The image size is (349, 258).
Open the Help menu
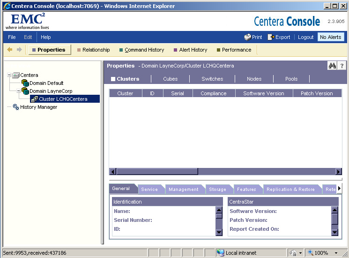(45, 37)
